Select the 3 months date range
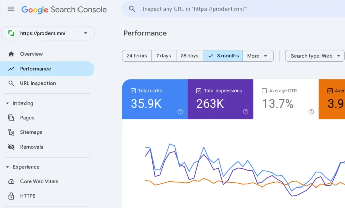Image resolution: width=345 pixels, height=208 pixels. [223, 56]
